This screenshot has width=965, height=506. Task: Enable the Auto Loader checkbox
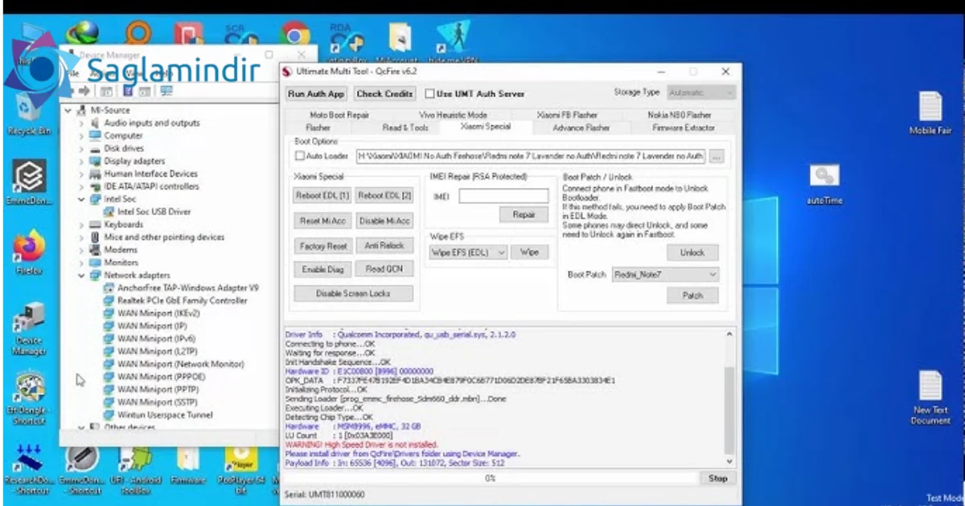(x=301, y=156)
